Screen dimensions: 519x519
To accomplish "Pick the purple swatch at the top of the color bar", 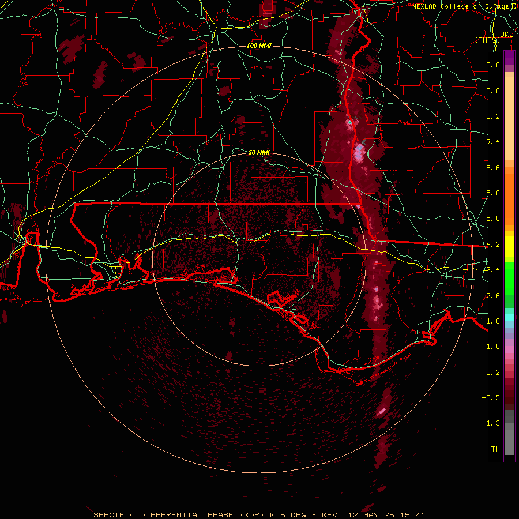I will (509, 58).
